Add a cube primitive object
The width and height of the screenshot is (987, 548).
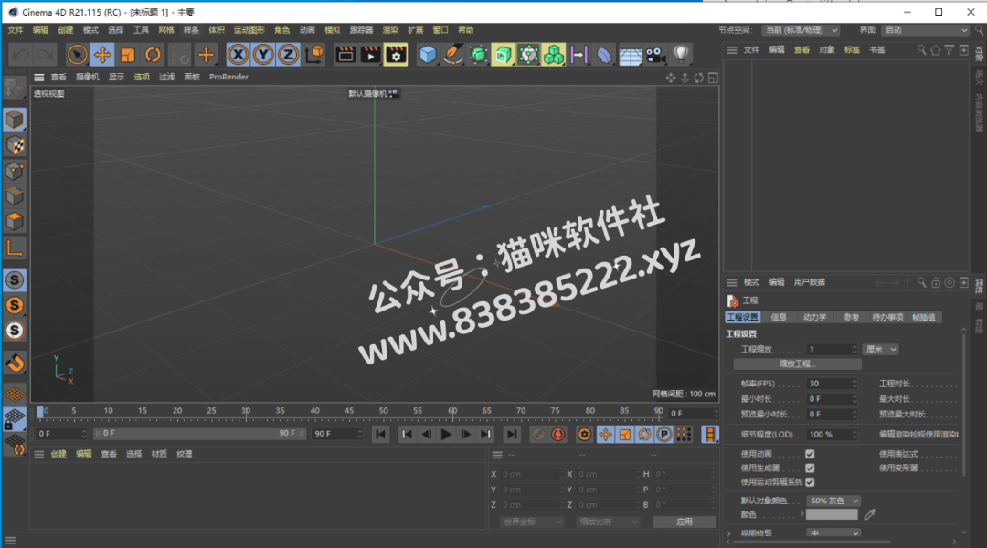click(428, 55)
